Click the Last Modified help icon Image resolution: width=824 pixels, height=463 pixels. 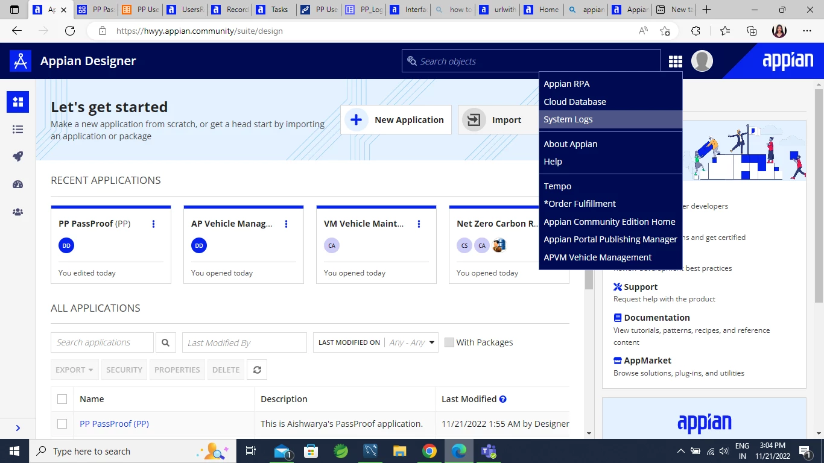click(503, 399)
